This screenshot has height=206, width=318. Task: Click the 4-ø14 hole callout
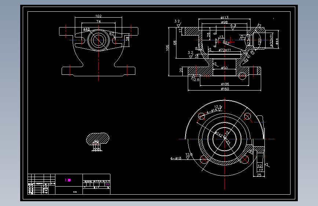coord(212,111)
